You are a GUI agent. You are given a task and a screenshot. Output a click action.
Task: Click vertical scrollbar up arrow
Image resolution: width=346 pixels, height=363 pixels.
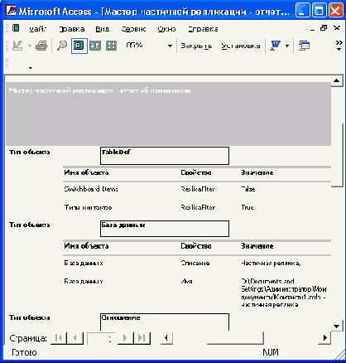click(337, 81)
